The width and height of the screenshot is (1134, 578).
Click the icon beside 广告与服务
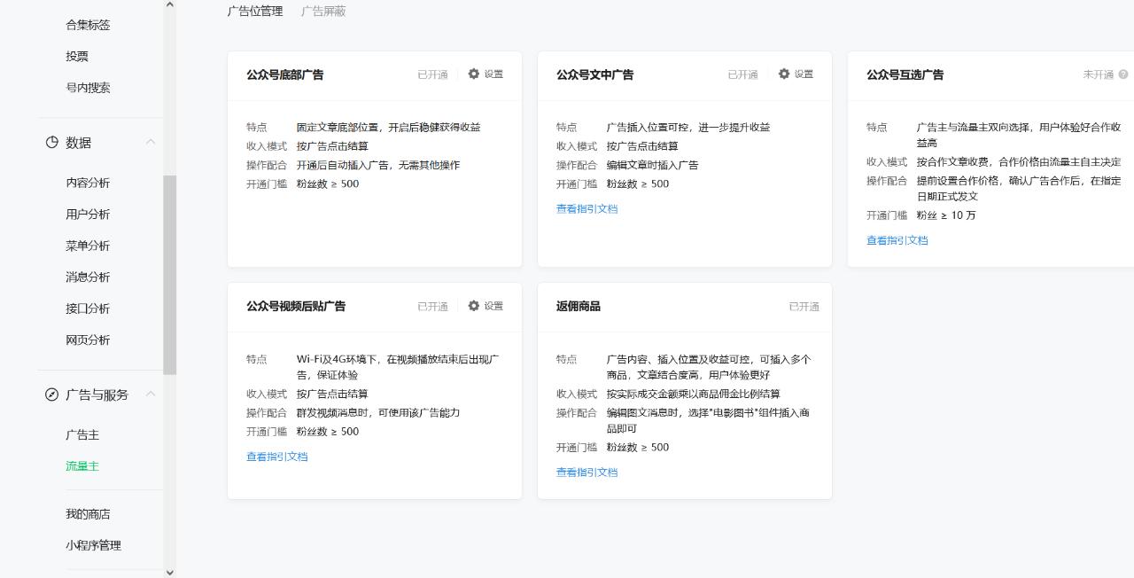click(50, 394)
